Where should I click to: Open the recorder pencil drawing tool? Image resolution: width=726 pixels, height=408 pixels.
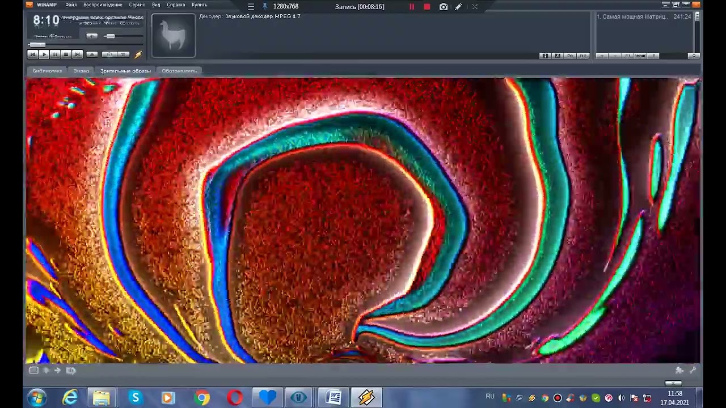click(x=458, y=7)
